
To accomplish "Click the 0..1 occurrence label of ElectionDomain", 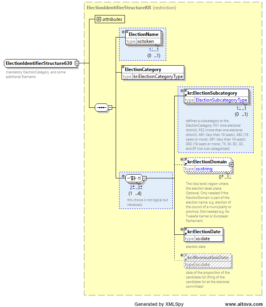I will (225, 177).
